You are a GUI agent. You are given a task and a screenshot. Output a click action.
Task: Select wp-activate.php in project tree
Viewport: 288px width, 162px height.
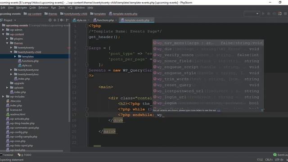(x=18, y=119)
